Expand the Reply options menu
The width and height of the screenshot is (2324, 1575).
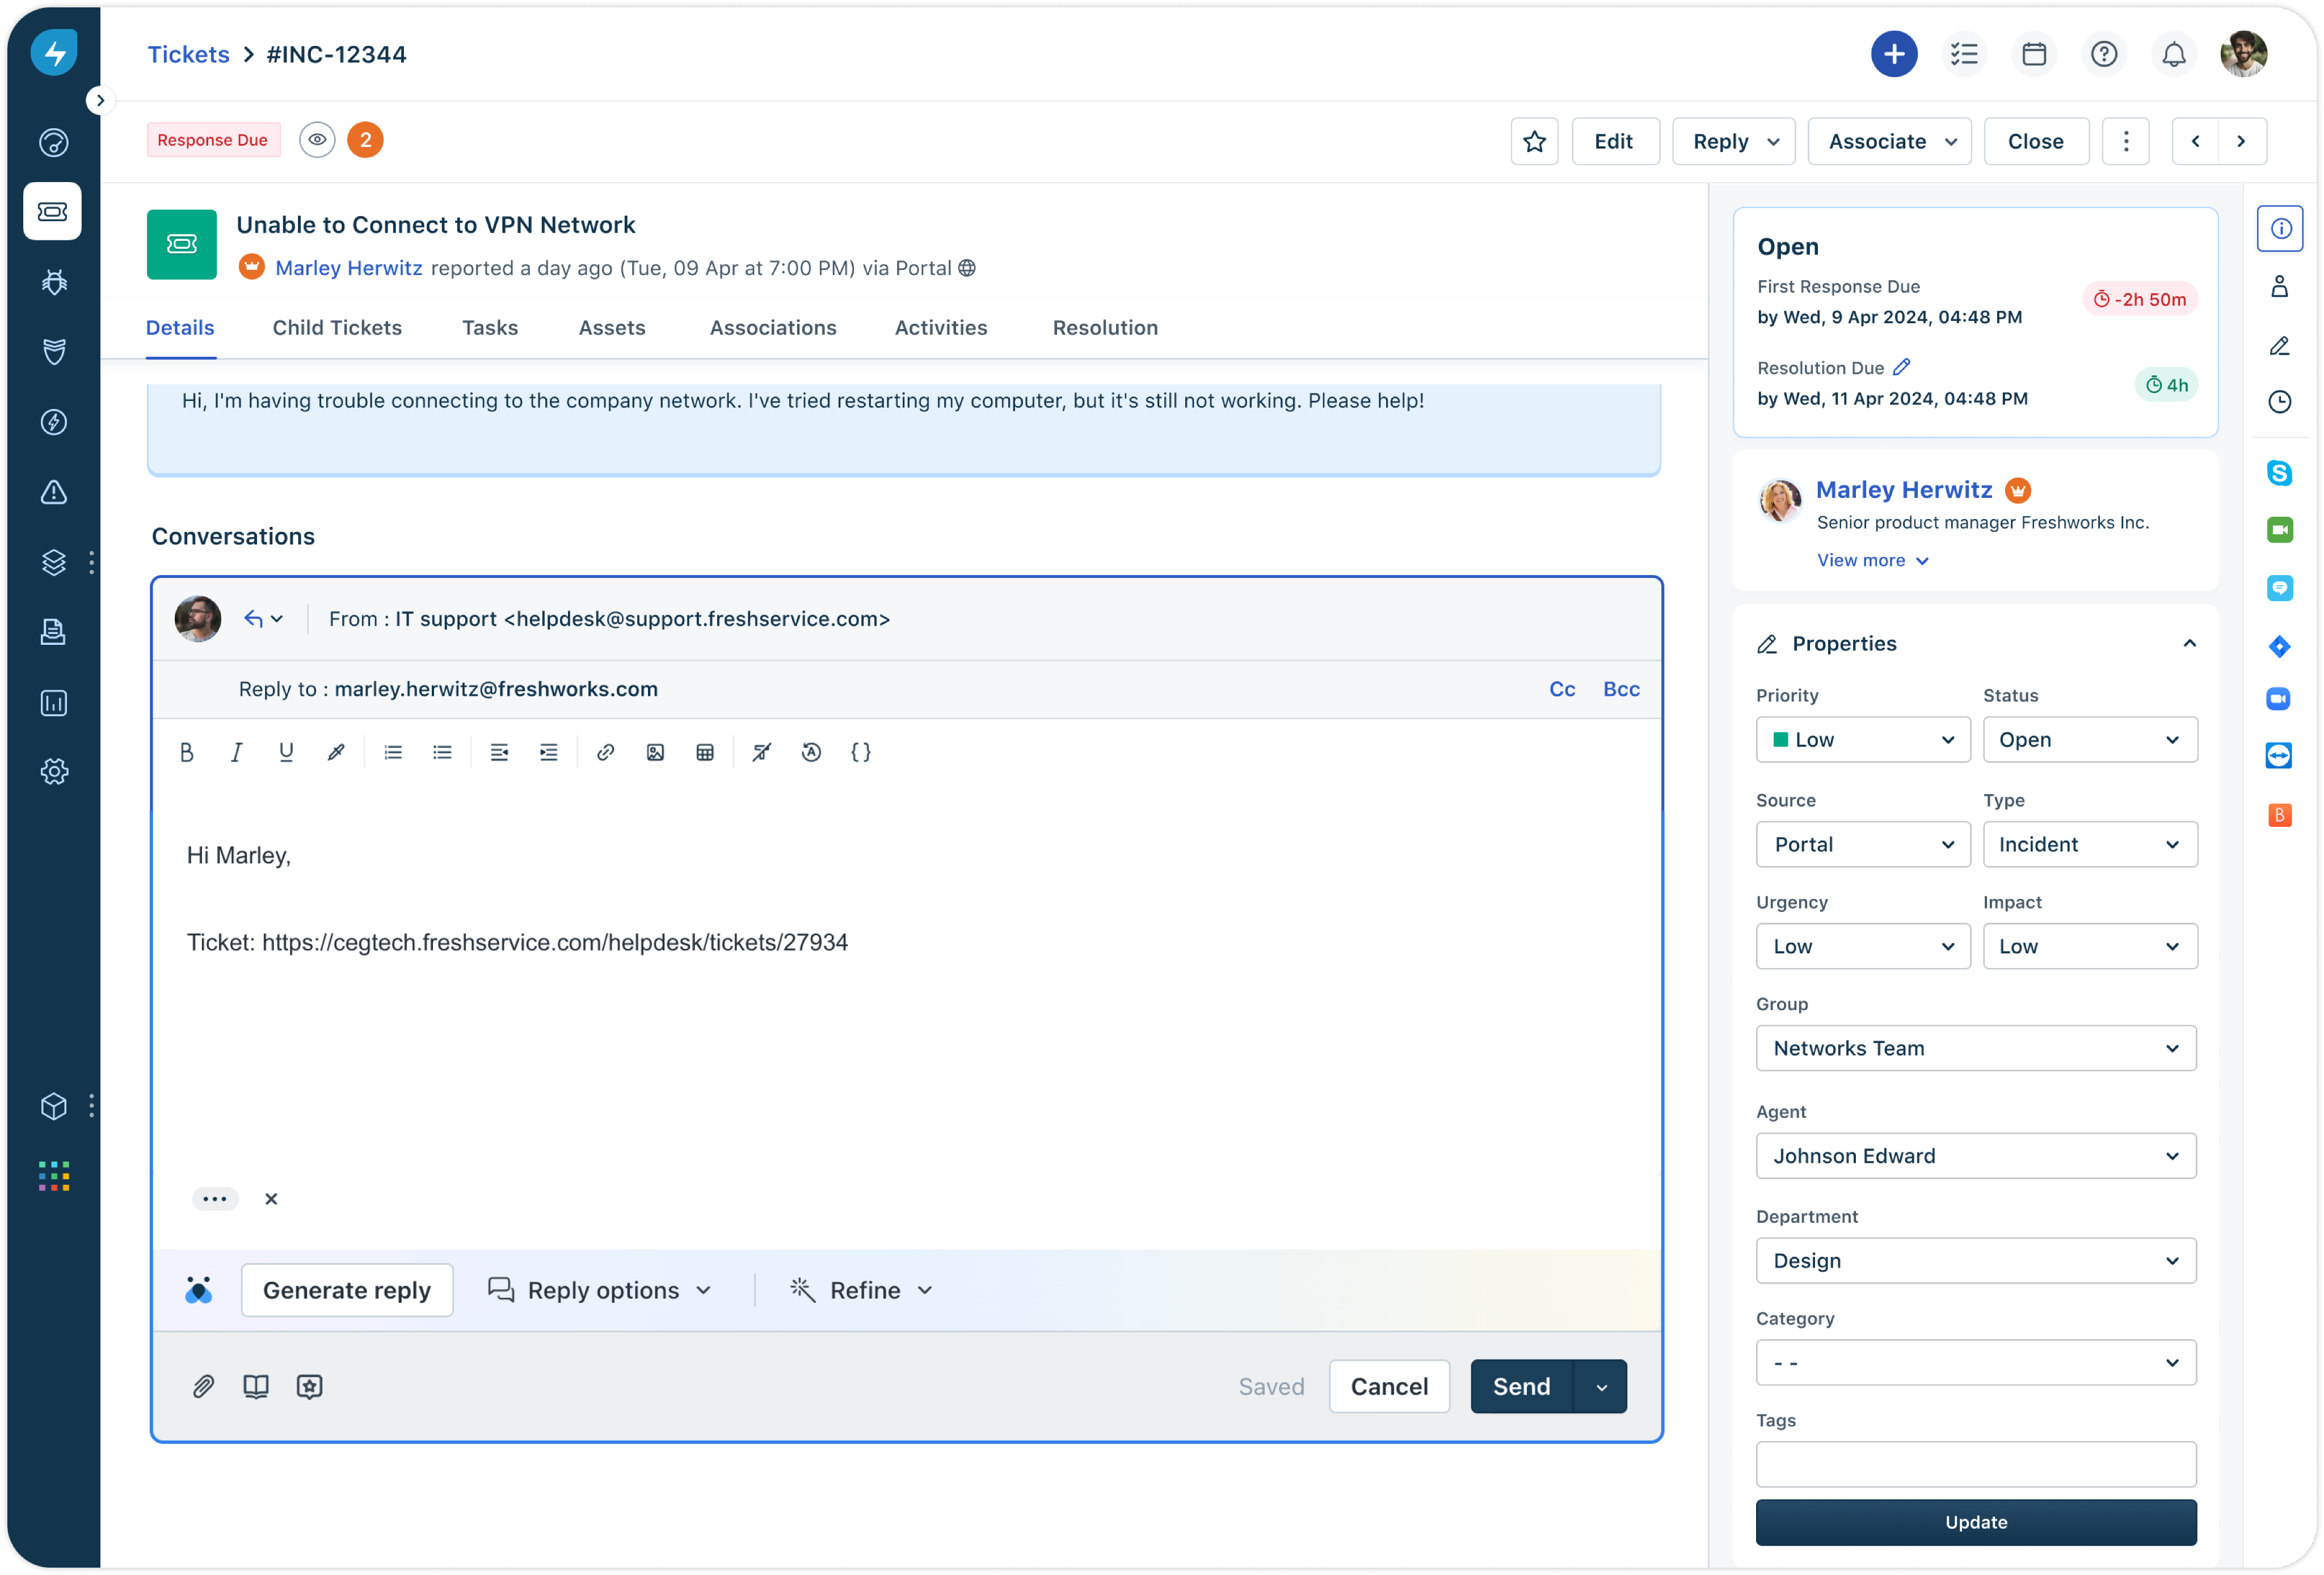pyautogui.click(x=600, y=1290)
